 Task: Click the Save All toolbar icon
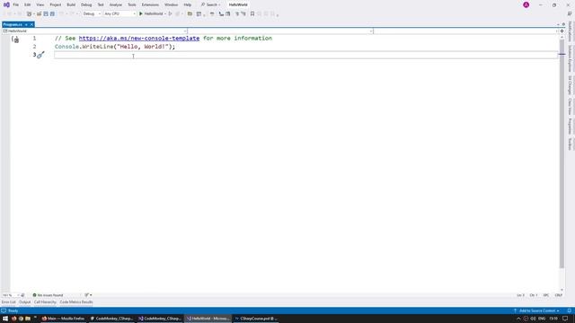(52, 14)
